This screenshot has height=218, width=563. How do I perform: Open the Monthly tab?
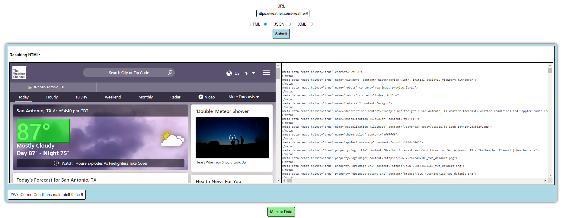146,97
